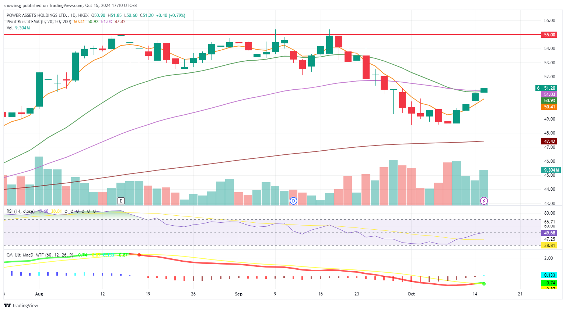
Task: Click the 49.00 price axis value
Action: coord(549,119)
